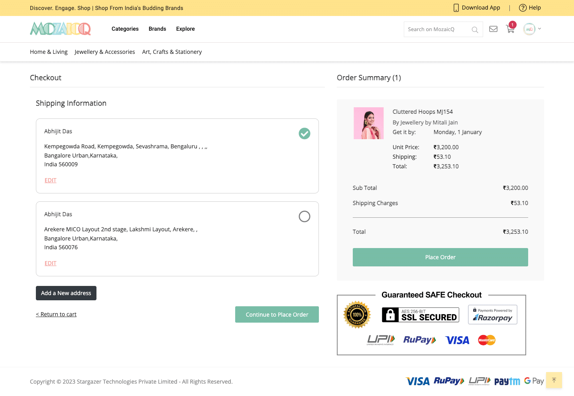
Task: Open the Cluttered Hoops product thumbnail
Action: (x=369, y=123)
